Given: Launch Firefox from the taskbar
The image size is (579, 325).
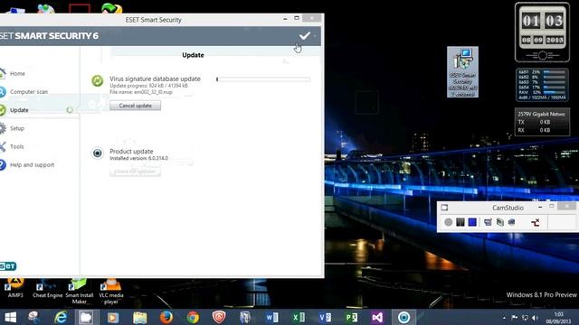Looking at the screenshot, I should click(166, 317).
